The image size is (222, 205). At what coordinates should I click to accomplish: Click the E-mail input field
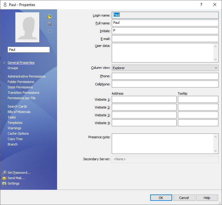(x=165, y=39)
